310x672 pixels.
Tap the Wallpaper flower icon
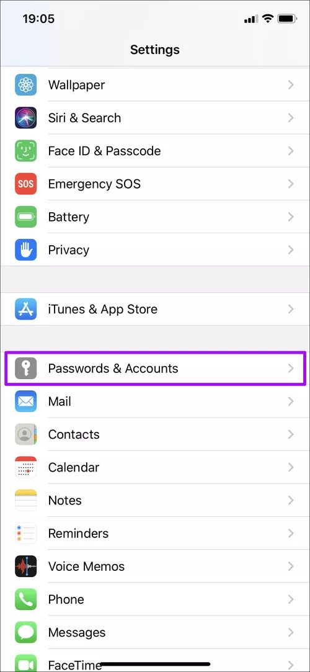point(25,85)
